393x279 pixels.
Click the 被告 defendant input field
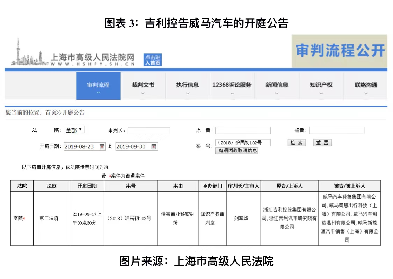point(336,130)
